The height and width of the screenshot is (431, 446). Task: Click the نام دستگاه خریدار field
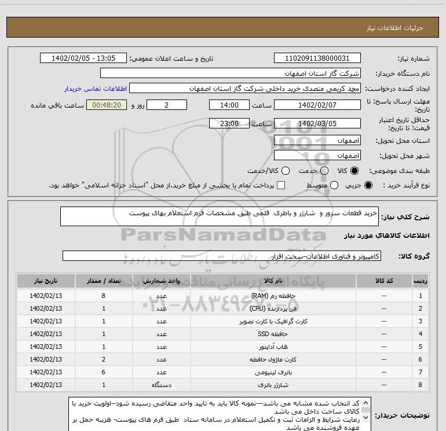click(x=231, y=73)
